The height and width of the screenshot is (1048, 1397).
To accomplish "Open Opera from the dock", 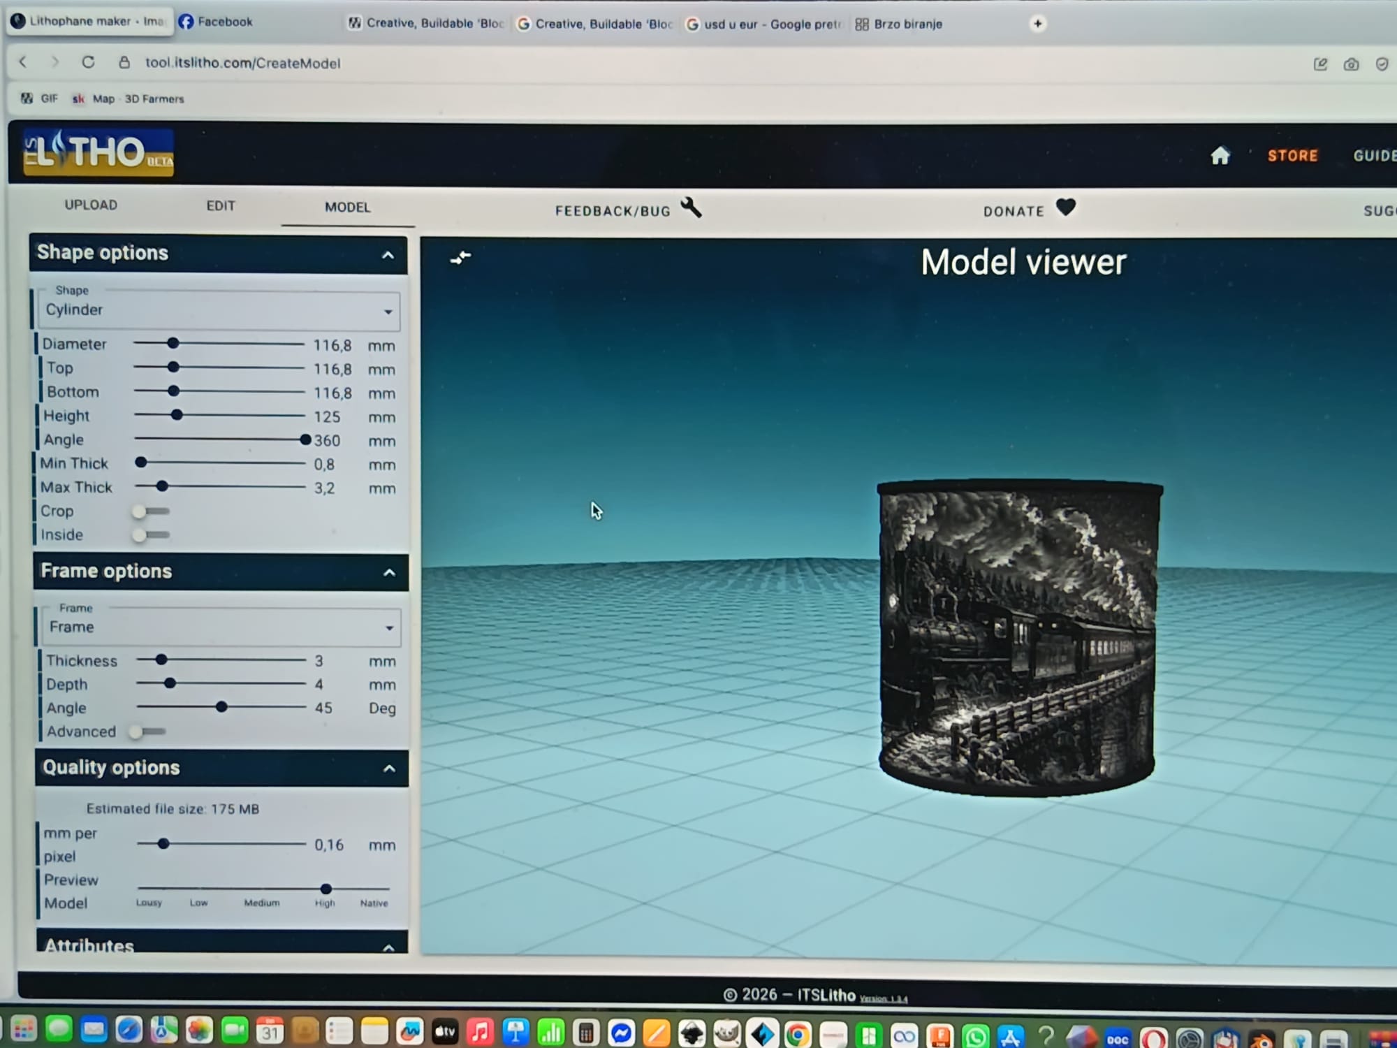I will pos(1153,1038).
